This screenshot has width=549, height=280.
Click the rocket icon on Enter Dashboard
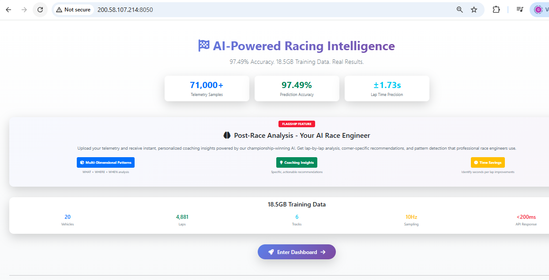(271, 252)
